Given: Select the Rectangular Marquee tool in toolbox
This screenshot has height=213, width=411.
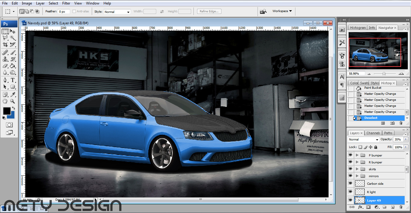Looking at the screenshot, I should coord(5,31).
